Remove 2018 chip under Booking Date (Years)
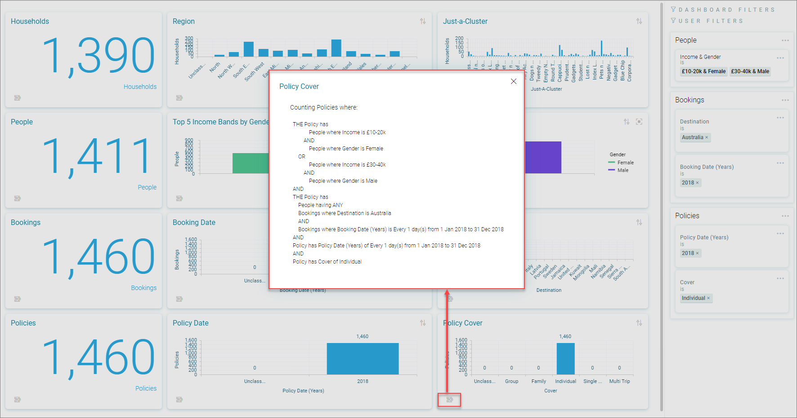Viewport: 797px width, 418px height. [x=698, y=183]
